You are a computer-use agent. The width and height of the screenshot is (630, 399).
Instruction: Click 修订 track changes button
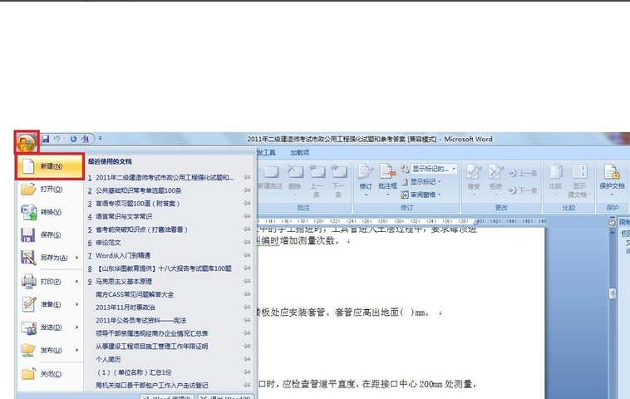coord(366,180)
